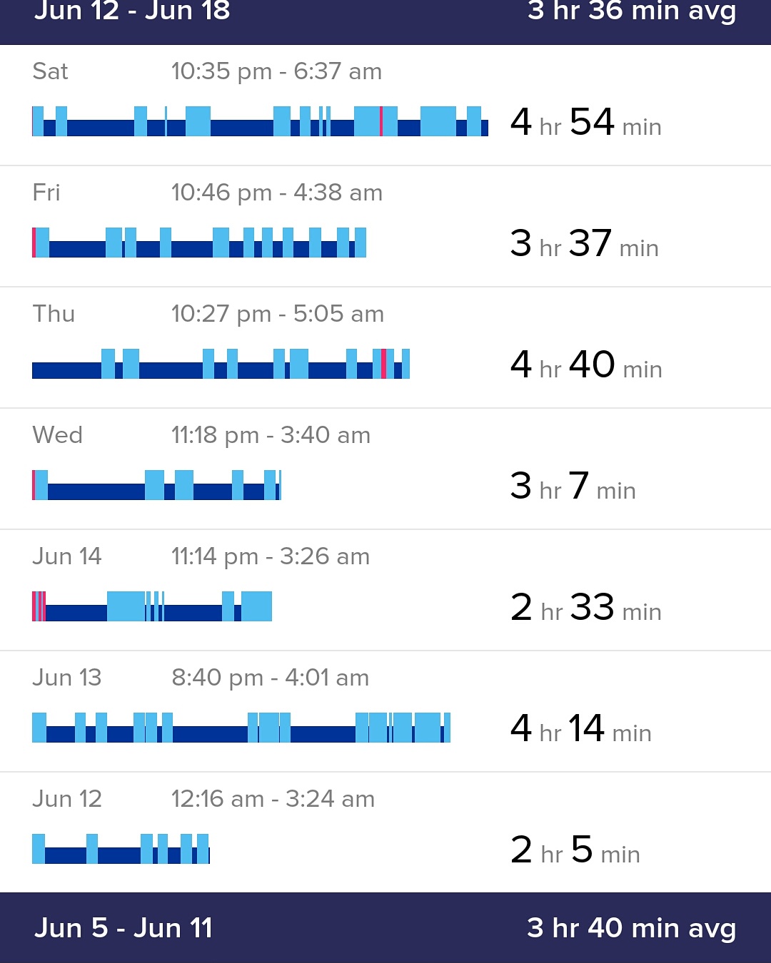Tap Thursday's sleep stages bar graph
Image resolution: width=771 pixels, height=963 pixels.
coord(221,364)
